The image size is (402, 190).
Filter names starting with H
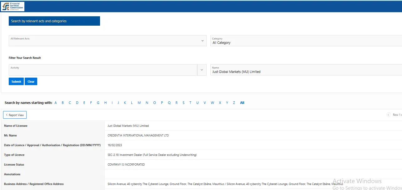tap(105, 103)
